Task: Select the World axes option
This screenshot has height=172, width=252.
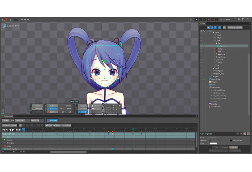Action: point(82,112)
